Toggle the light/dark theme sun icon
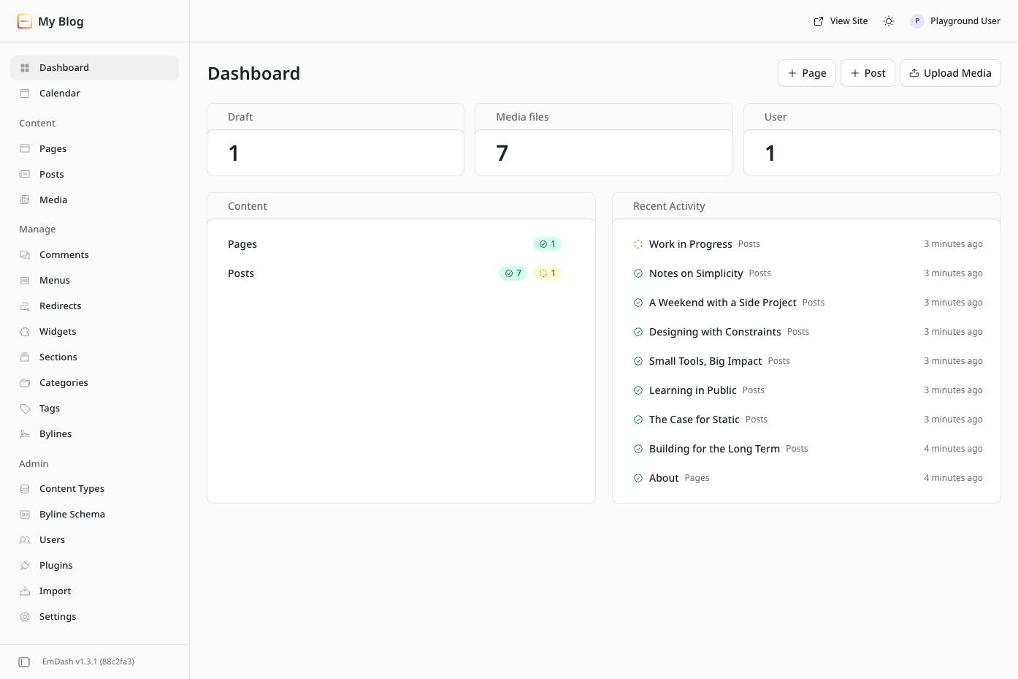 click(889, 21)
